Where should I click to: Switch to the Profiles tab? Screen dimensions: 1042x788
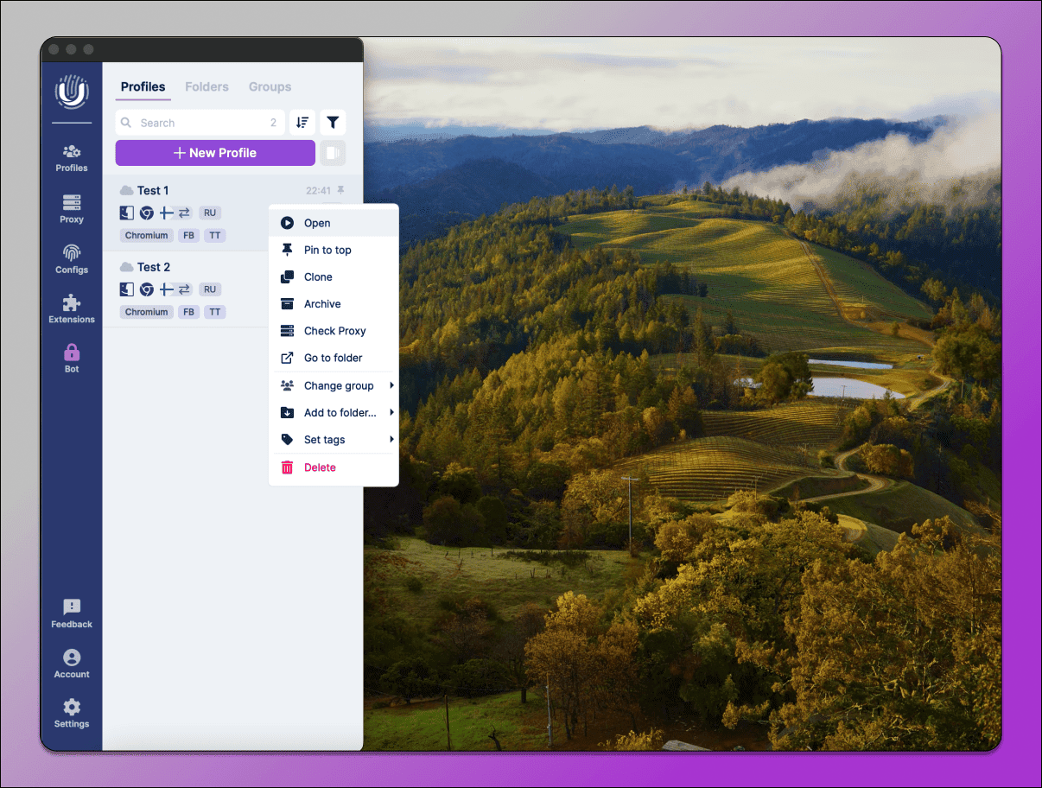[x=143, y=86]
